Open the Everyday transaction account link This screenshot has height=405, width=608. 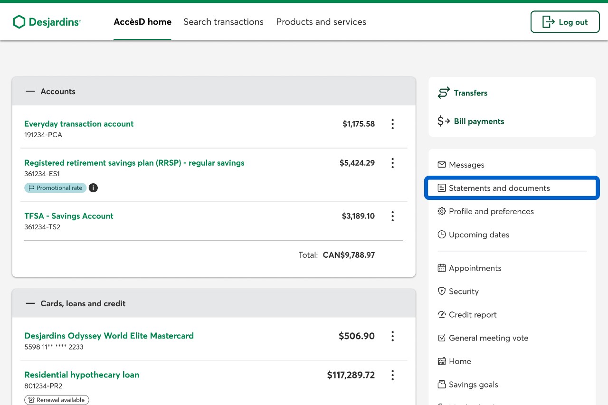79,124
